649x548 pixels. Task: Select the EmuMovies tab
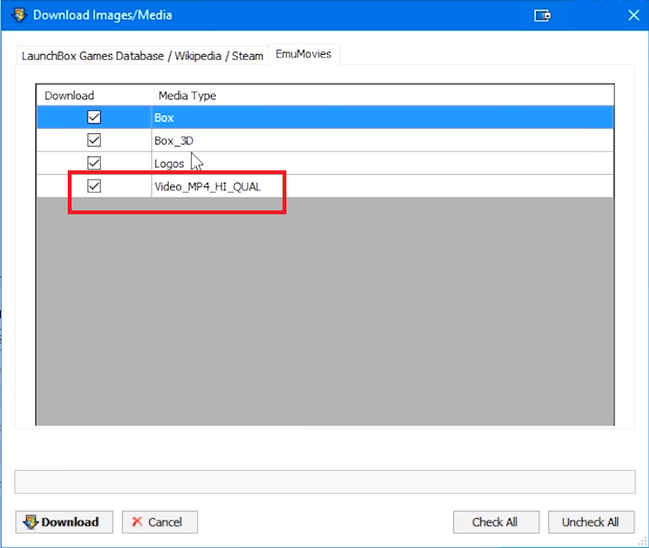(303, 55)
